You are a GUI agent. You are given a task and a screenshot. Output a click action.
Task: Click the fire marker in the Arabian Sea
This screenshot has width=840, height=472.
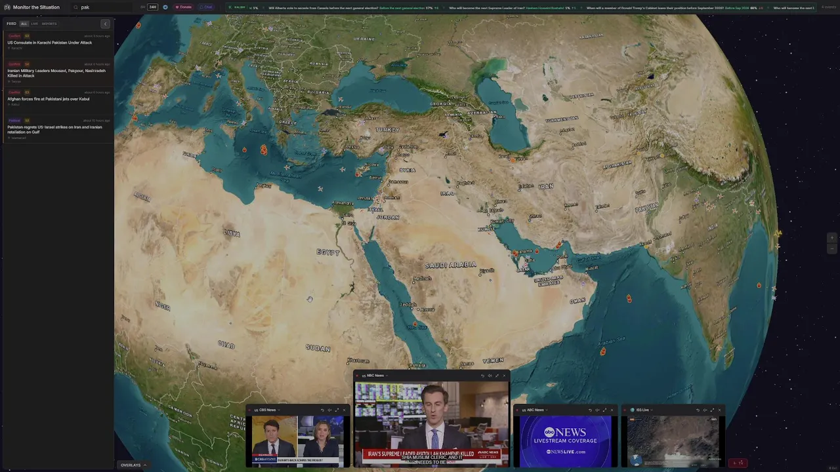coord(603,351)
